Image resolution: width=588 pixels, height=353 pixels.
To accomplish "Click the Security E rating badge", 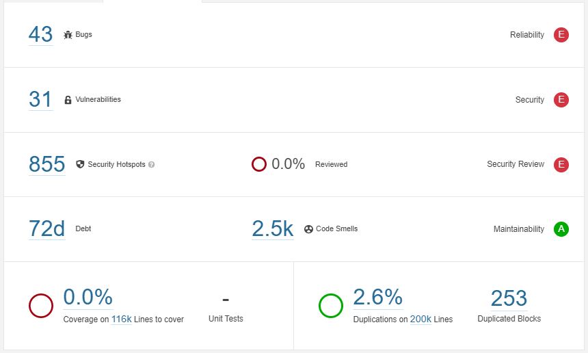I will [561, 100].
